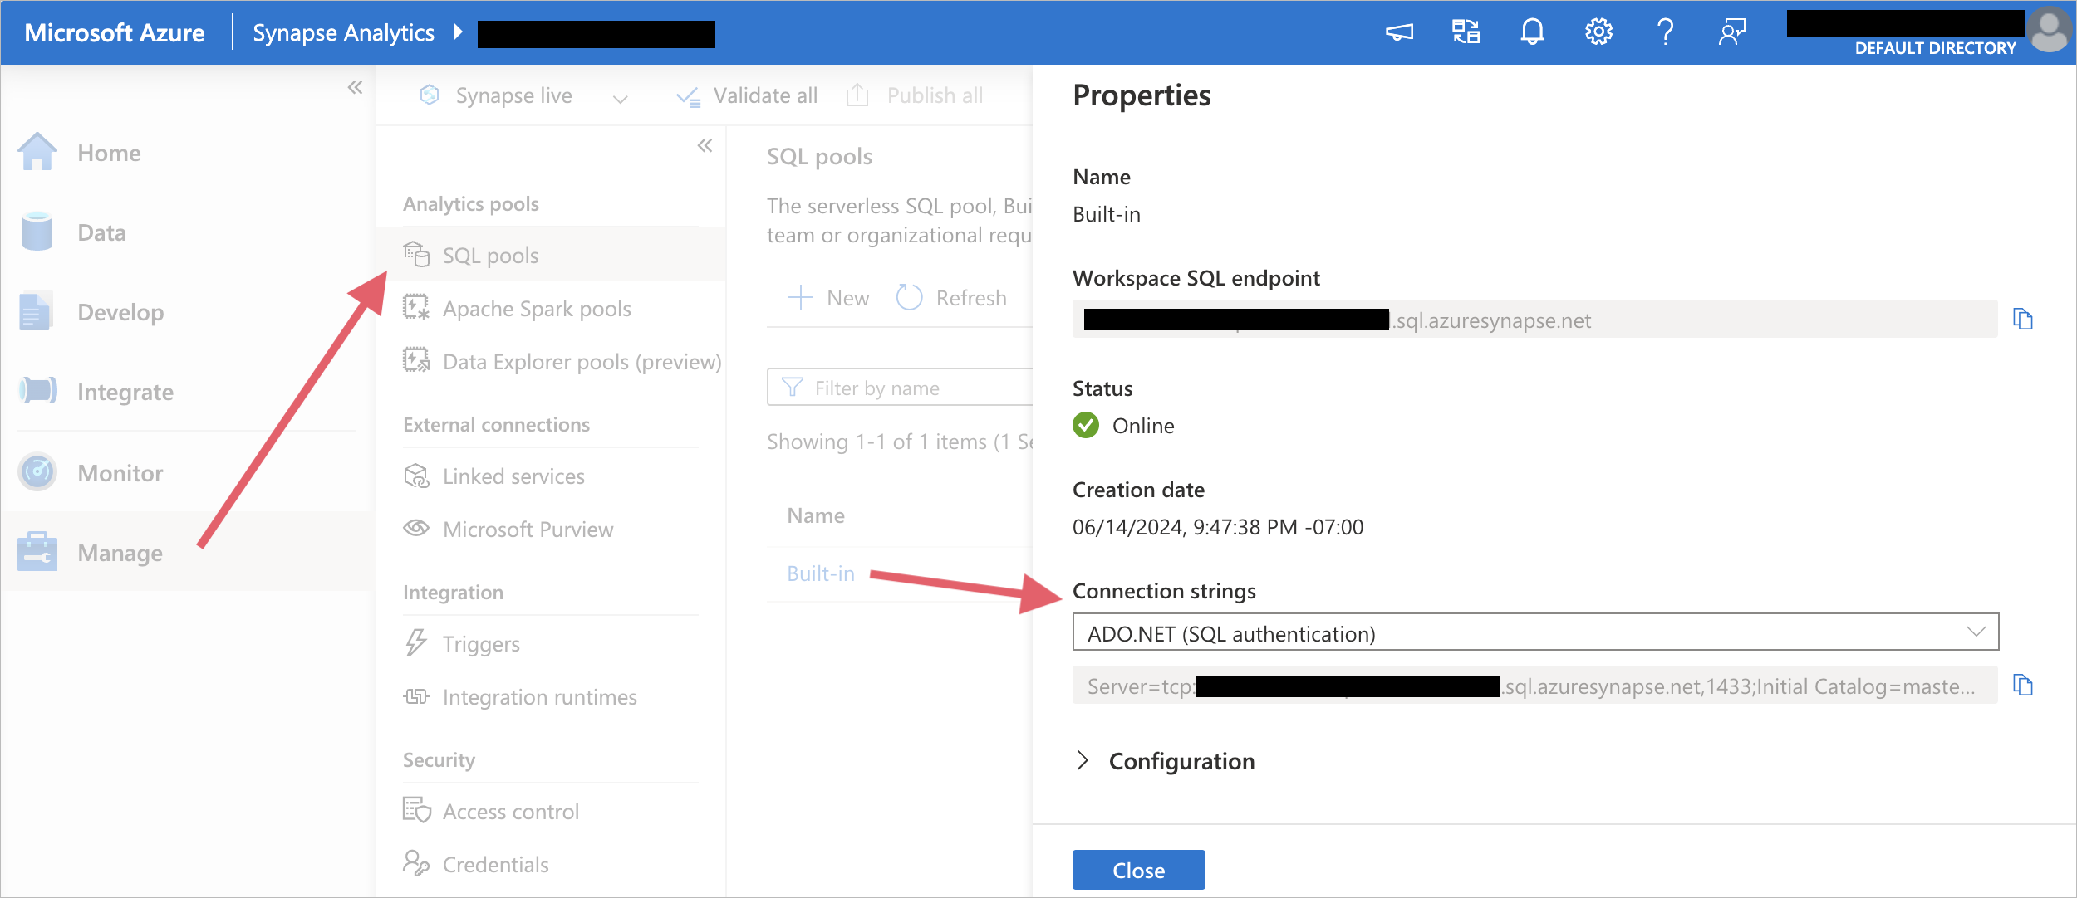
Task: Open the help question mark
Action: click(x=1665, y=32)
